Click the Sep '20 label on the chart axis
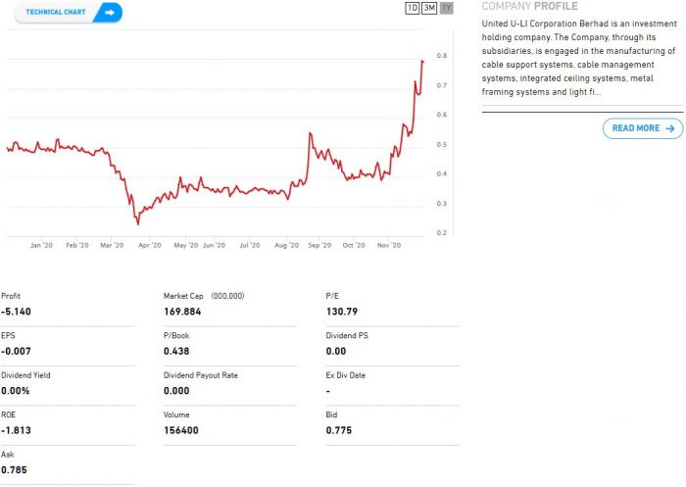Image resolution: width=686 pixels, height=487 pixels. pyautogui.click(x=319, y=245)
